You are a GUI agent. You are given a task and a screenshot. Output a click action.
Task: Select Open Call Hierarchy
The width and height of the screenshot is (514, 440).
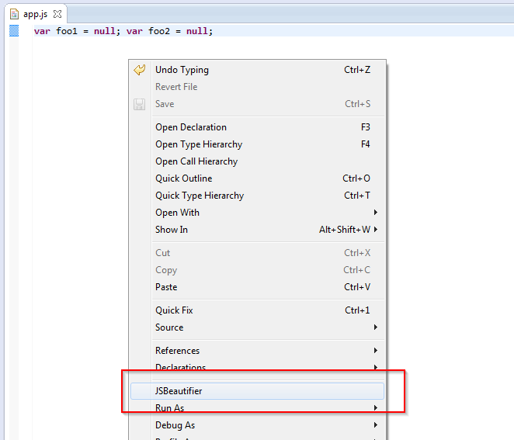[x=257, y=161]
